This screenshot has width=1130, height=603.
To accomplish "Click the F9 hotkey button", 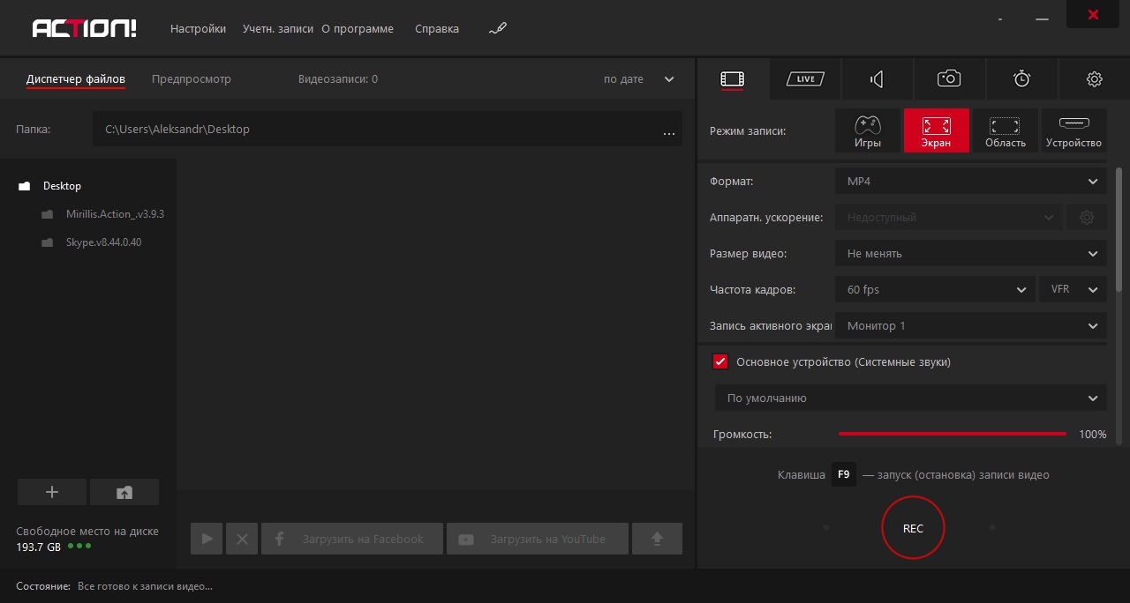I will click(843, 475).
